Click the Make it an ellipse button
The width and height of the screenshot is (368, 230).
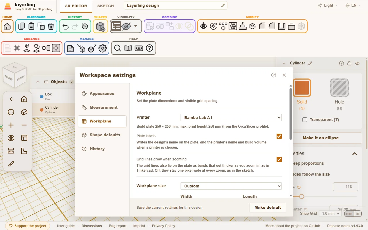pos(327,138)
